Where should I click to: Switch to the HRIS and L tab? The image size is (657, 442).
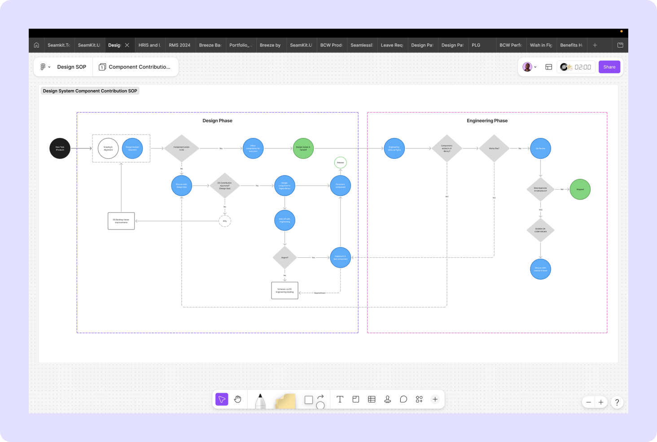149,45
